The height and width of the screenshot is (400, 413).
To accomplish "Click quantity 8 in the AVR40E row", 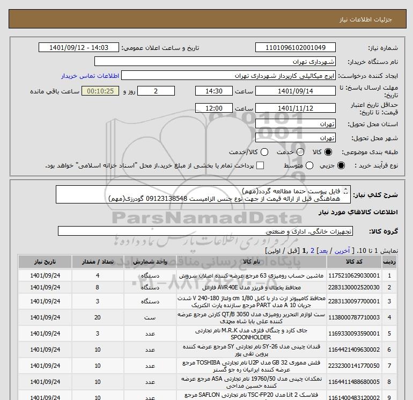I will (98, 287).
